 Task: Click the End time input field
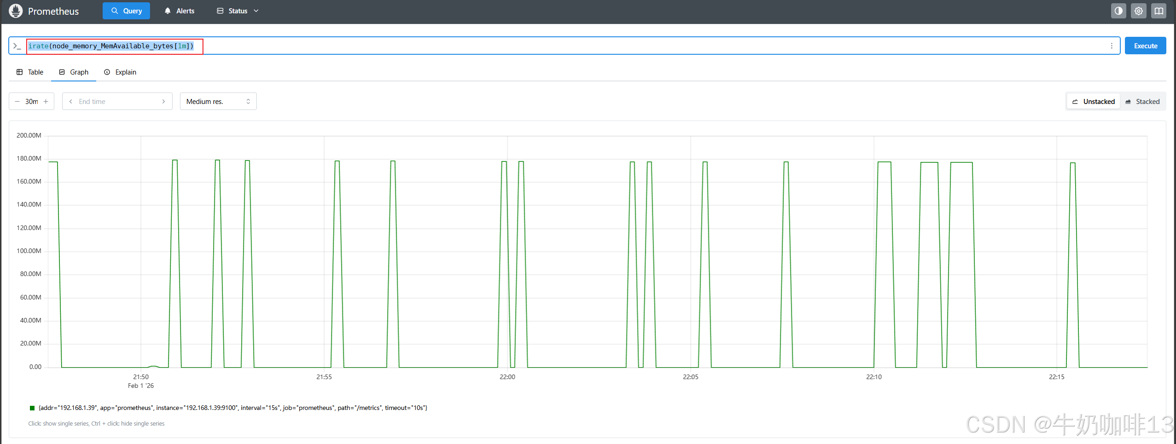click(x=117, y=102)
